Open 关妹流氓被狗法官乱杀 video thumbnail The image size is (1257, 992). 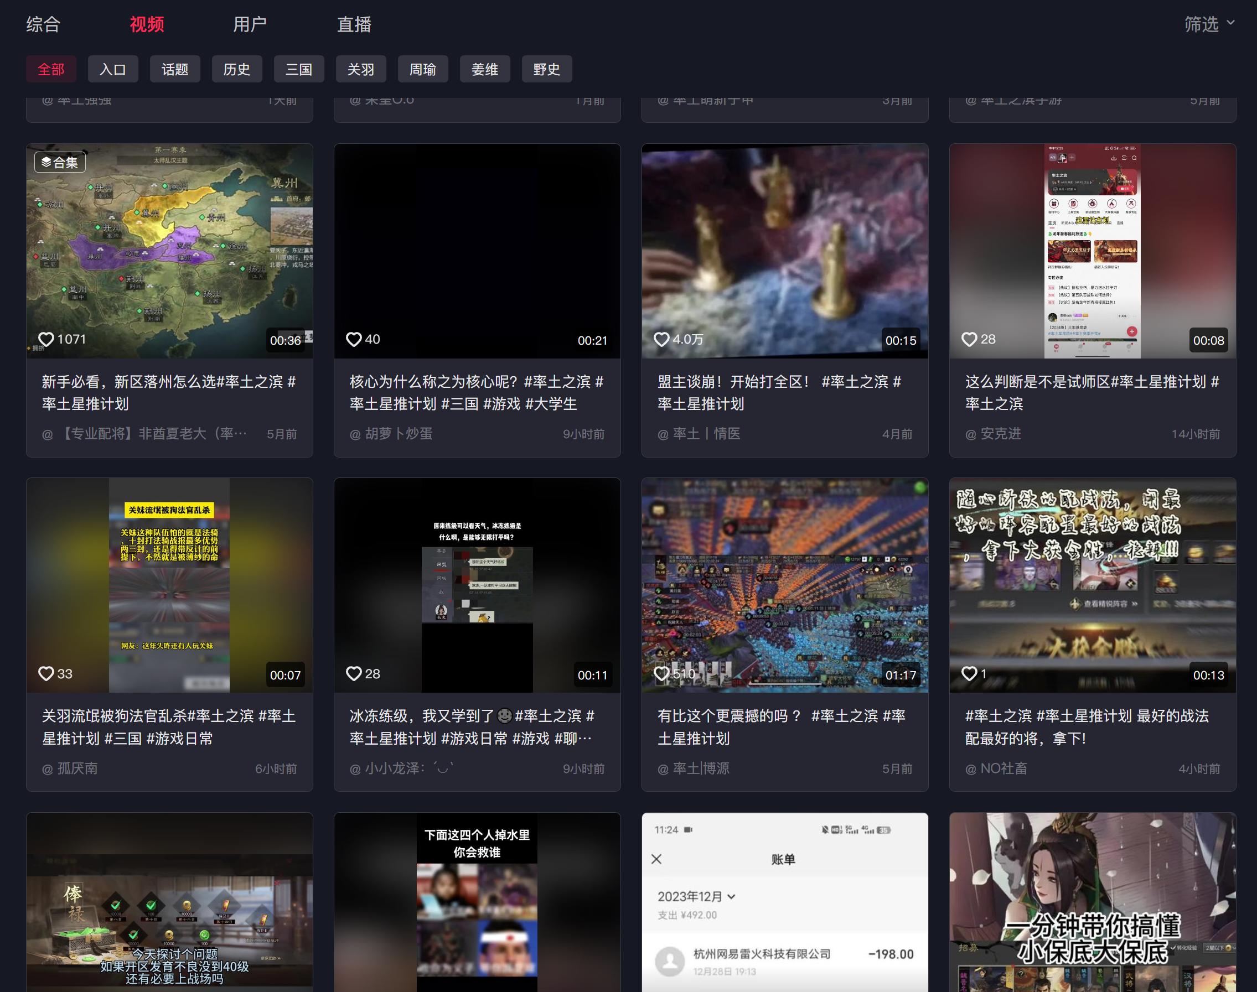170,585
